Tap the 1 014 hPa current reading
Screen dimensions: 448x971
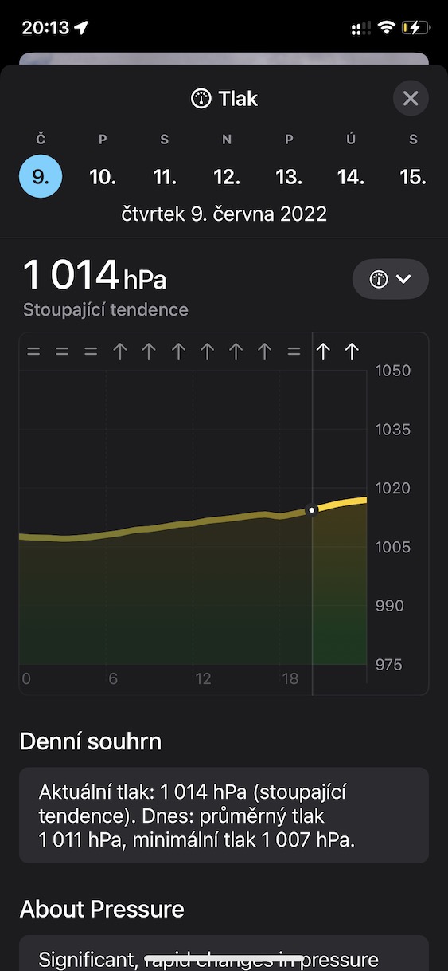coord(95,275)
